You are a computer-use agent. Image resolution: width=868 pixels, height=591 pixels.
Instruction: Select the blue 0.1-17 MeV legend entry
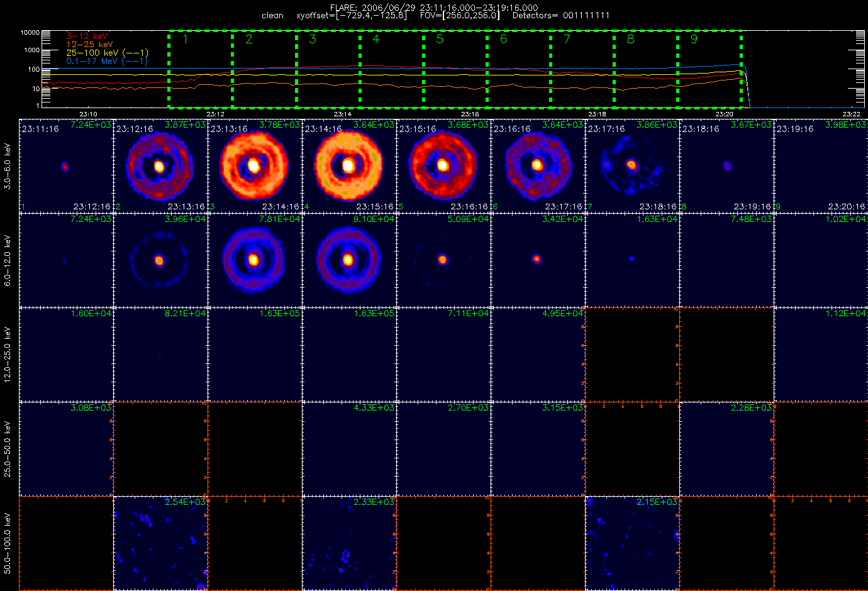click(x=107, y=61)
